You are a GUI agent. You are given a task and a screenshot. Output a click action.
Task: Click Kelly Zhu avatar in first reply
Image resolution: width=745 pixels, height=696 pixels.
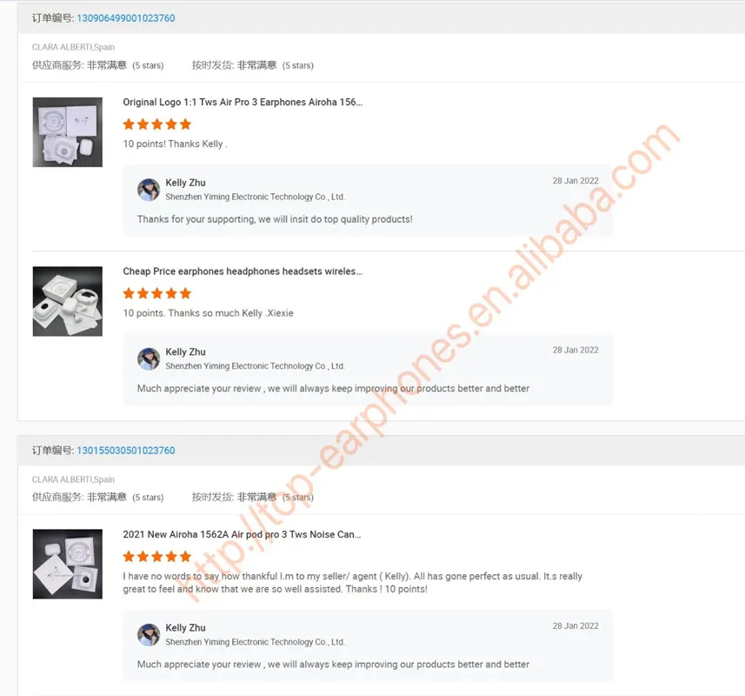point(149,190)
